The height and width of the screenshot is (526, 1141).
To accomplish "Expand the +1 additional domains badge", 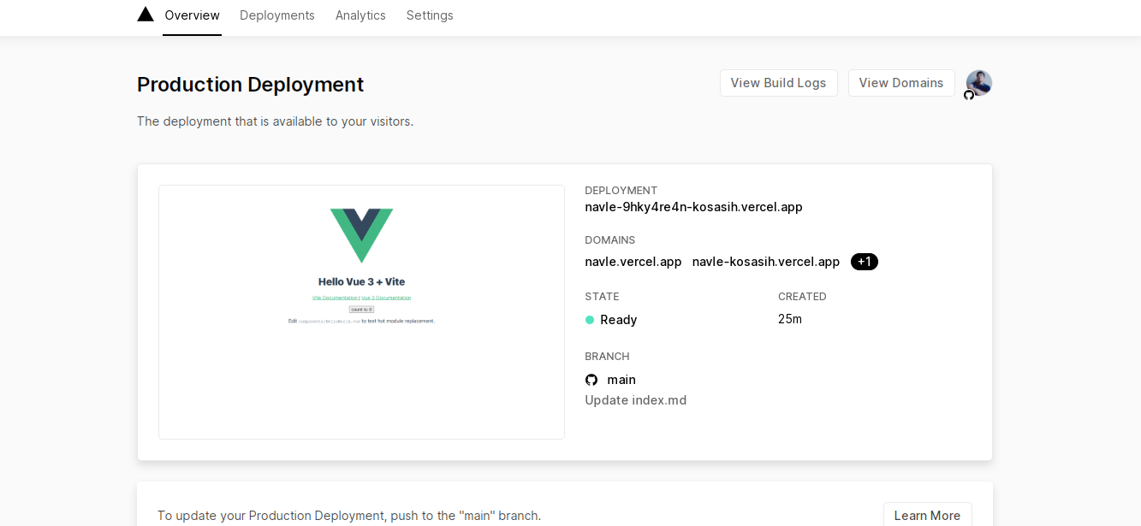I will (x=865, y=262).
